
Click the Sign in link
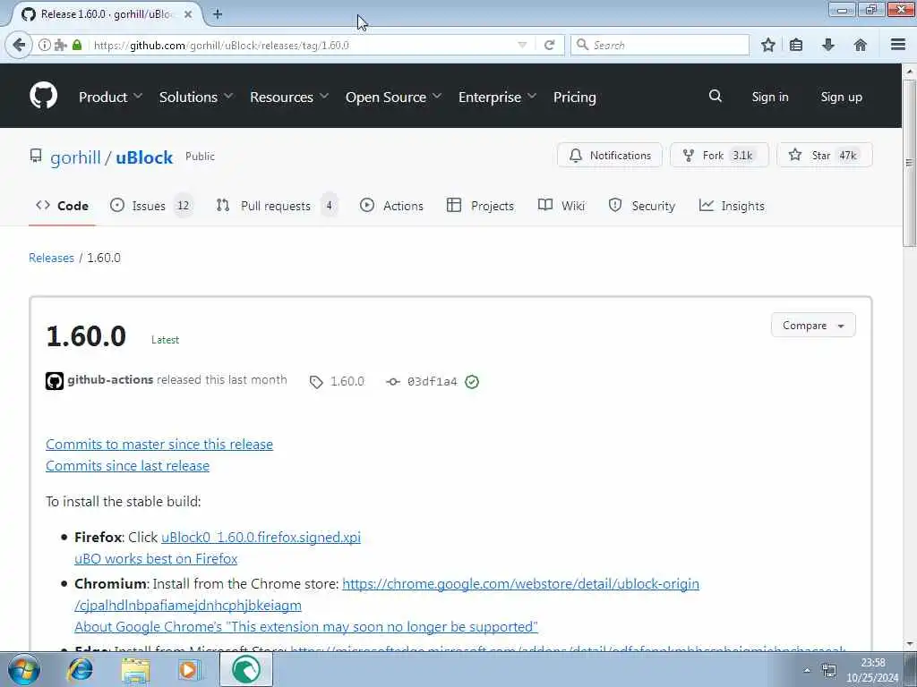coord(769,97)
